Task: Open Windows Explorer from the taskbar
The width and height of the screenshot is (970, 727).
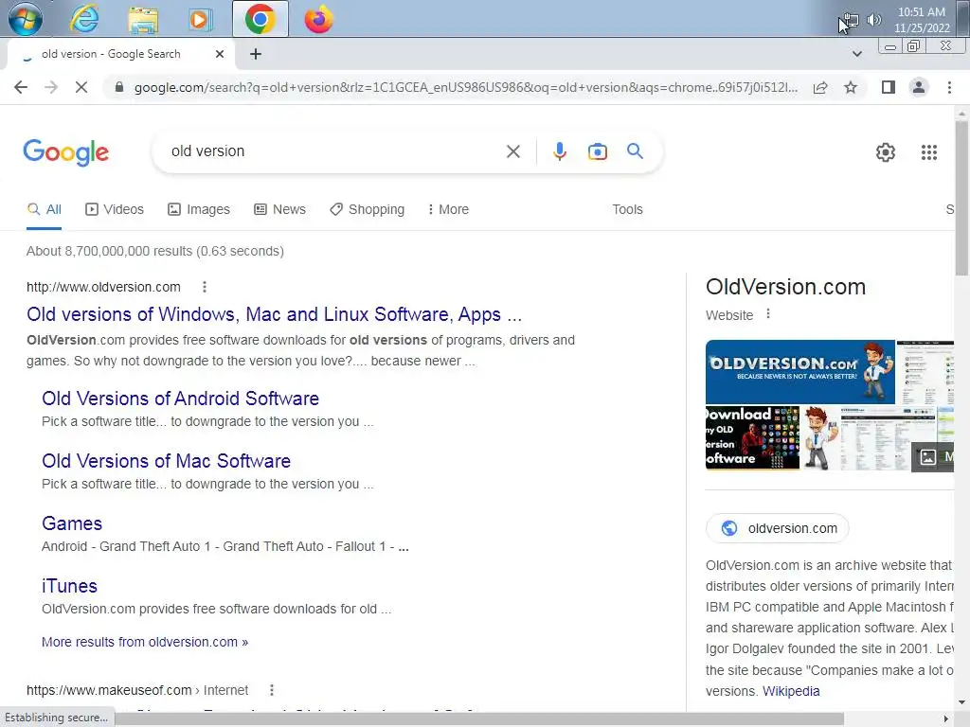Action: click(x=143, y=19)
